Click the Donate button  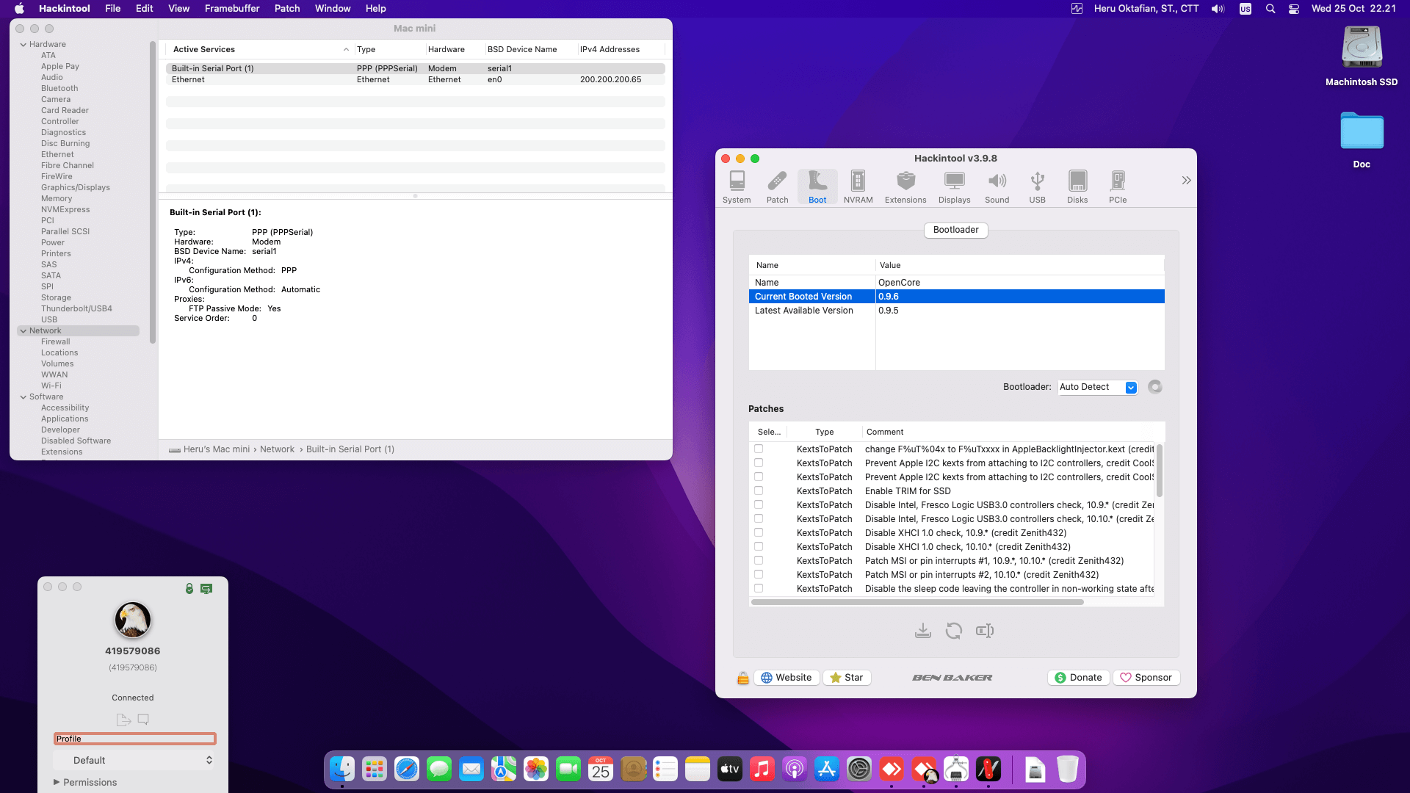pos(1078,678)
